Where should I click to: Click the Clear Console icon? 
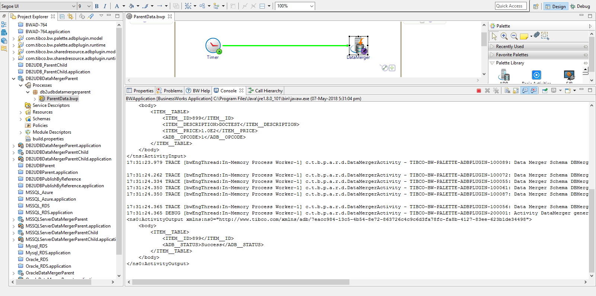pyautogui.click(x=507, y=90)
